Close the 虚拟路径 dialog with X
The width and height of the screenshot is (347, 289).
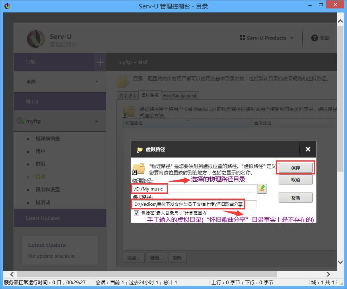tap(308, 149)
